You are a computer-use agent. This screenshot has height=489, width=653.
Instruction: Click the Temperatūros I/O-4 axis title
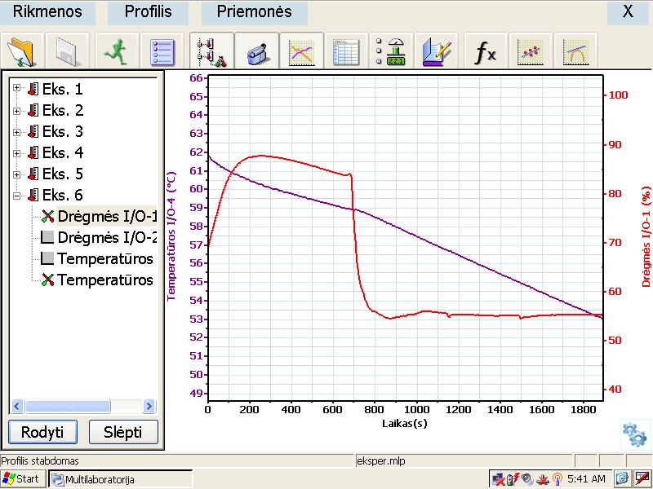click(x=171, y=236)
